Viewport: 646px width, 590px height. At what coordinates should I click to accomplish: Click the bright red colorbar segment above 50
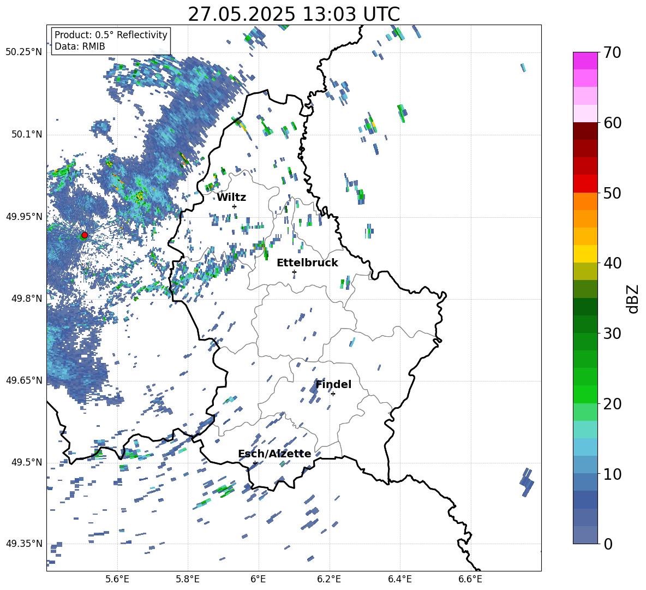(585, 184)
